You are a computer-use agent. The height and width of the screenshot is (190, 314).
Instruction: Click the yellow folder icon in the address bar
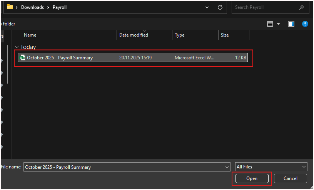[x=10, y=7]
